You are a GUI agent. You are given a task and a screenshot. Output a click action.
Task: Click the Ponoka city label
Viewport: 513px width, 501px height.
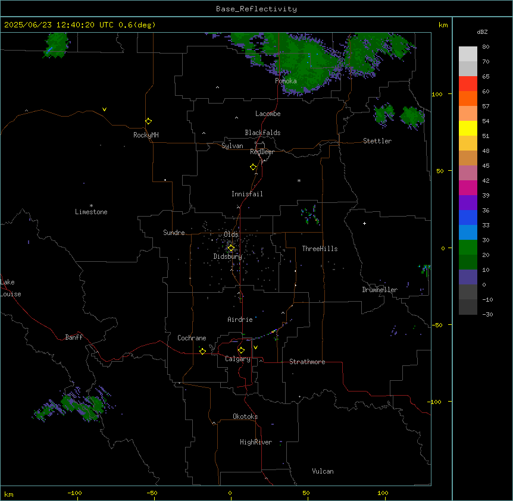click(286, 81)
